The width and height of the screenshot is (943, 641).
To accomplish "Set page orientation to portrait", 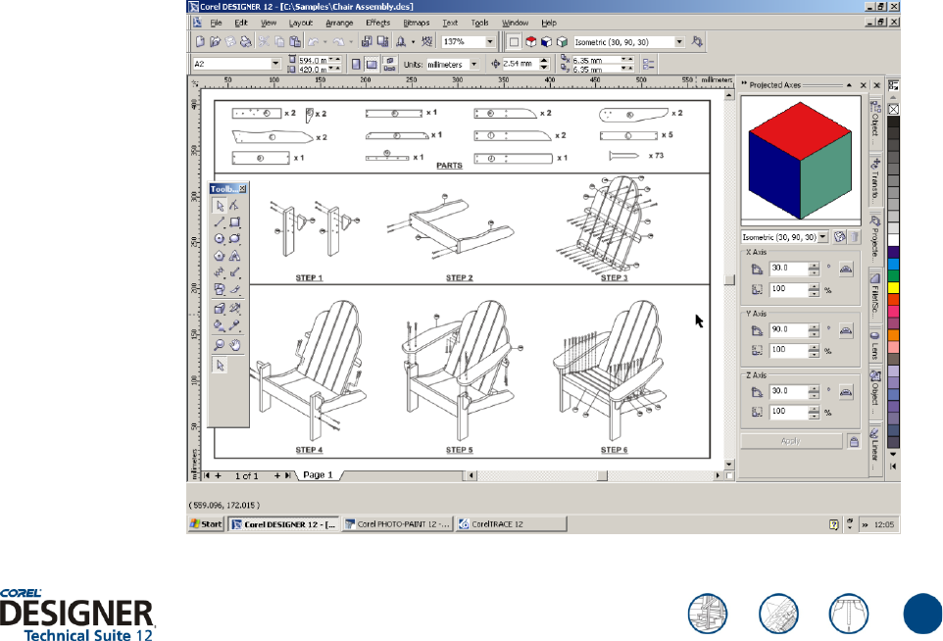I will 356,64.
